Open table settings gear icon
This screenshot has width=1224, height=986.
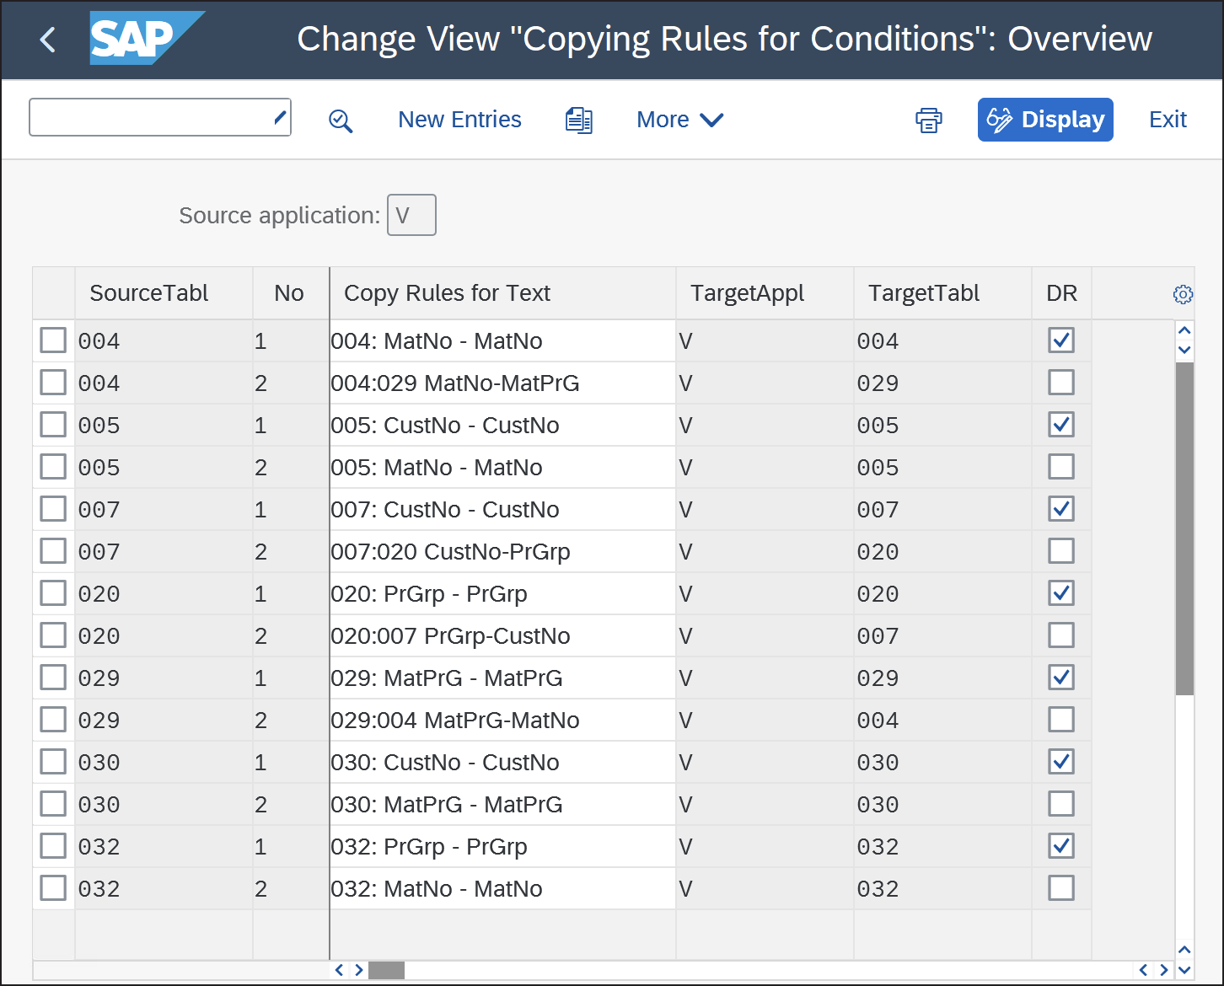pos(1183,294)
